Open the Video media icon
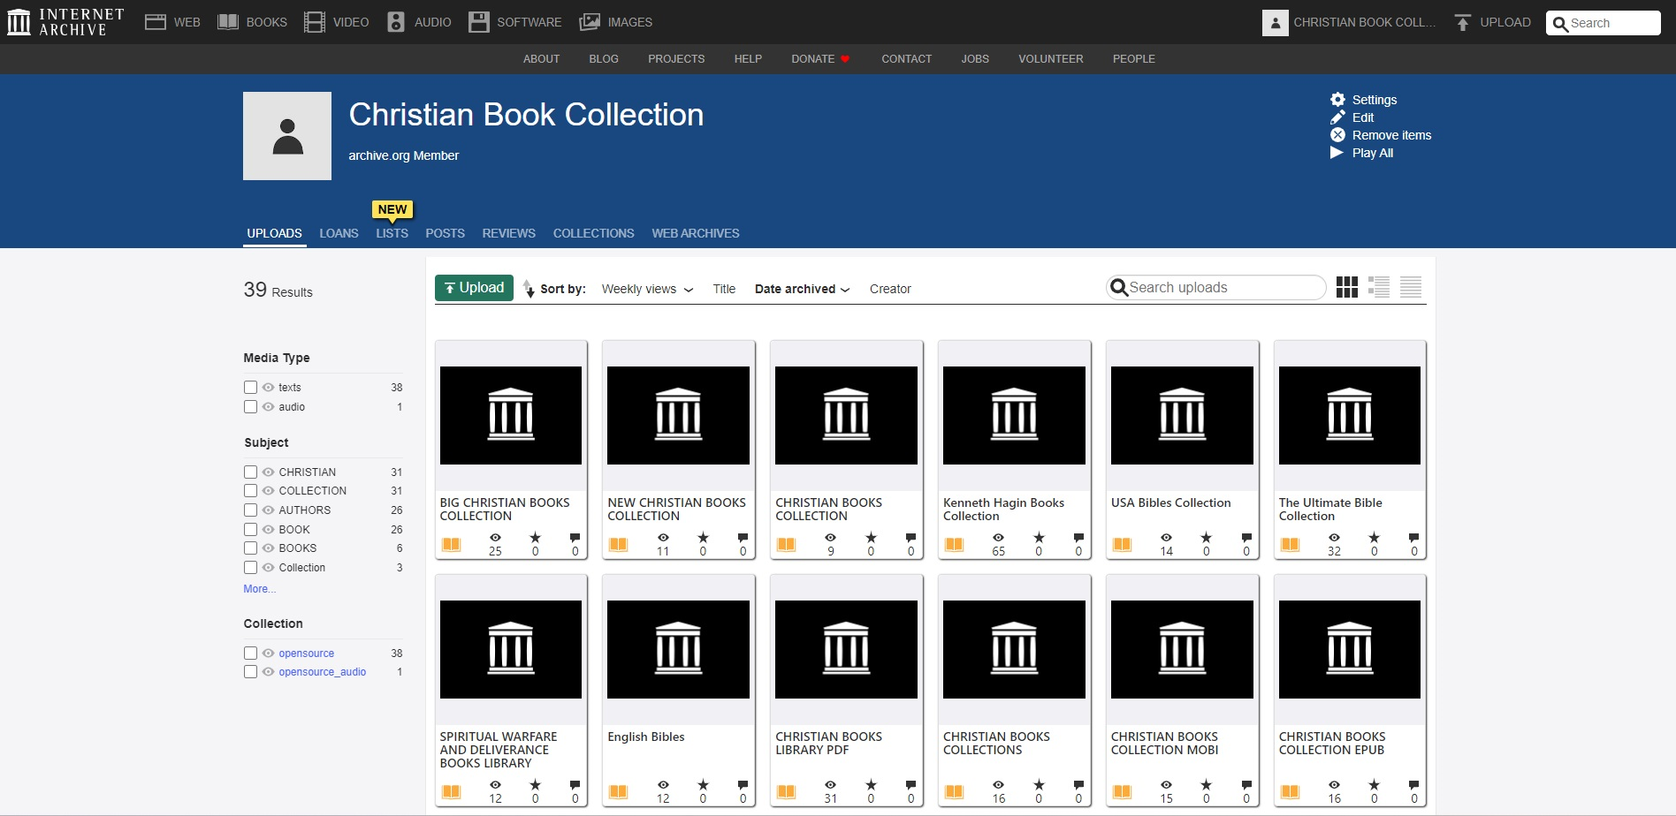 click(315, 22)
